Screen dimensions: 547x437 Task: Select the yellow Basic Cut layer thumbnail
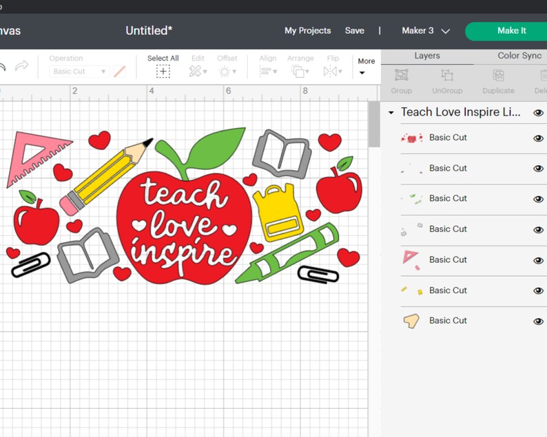click(412, 290)
